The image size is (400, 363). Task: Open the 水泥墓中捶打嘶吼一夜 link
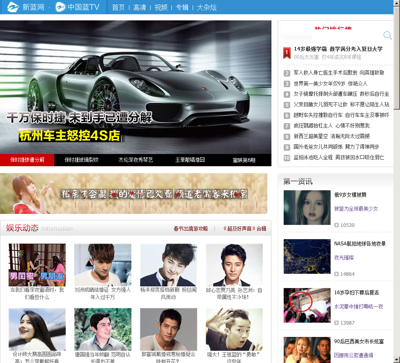point(358,306)
